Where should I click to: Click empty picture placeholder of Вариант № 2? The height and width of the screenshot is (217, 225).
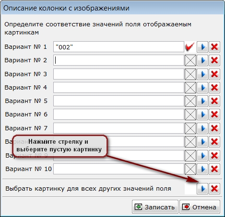pos(190,60)
